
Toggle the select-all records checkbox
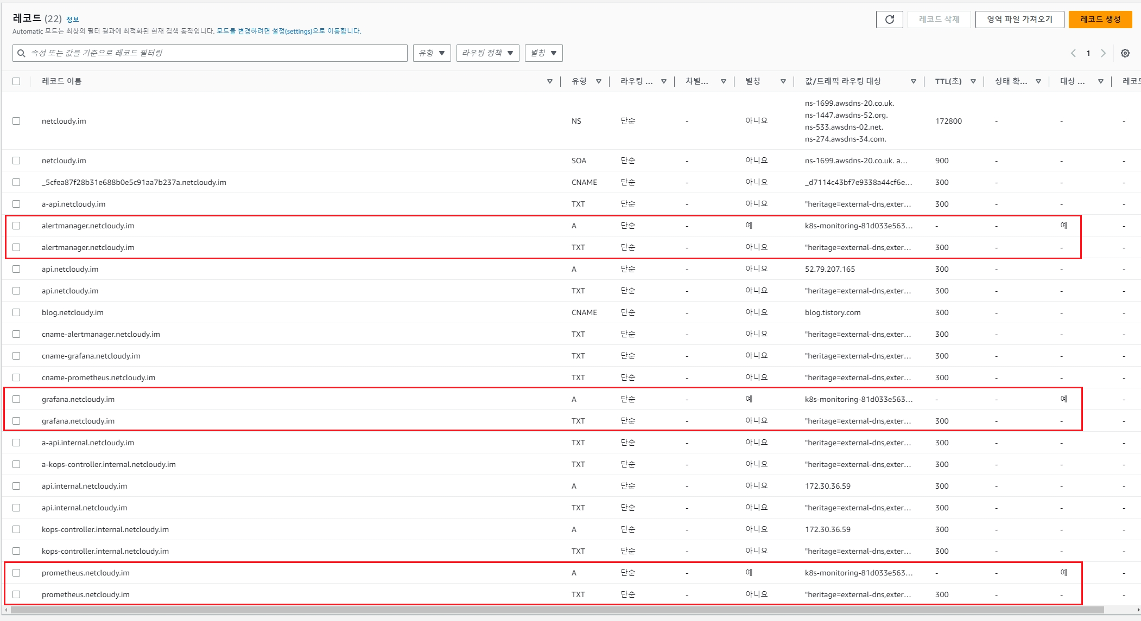tap(16, 81)
